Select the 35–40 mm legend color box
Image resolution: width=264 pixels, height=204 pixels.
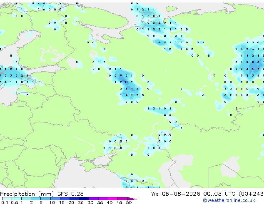point(103,199)
